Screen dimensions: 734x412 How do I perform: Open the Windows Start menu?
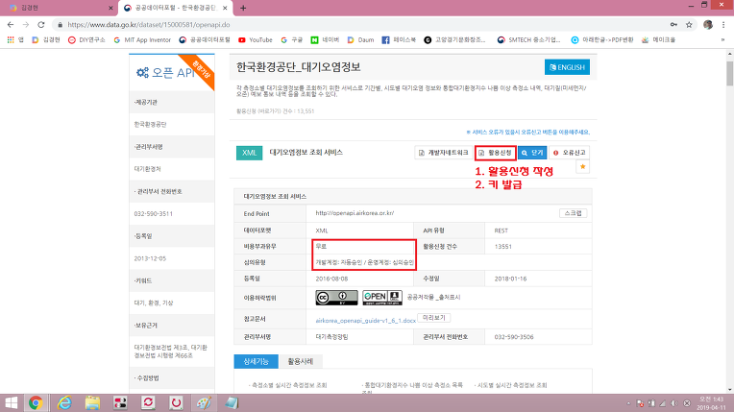(12, 402)
